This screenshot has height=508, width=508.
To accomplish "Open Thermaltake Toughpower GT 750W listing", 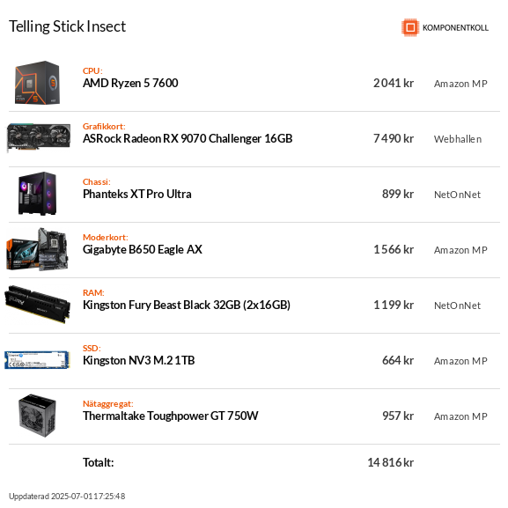I will pos(171,416).
